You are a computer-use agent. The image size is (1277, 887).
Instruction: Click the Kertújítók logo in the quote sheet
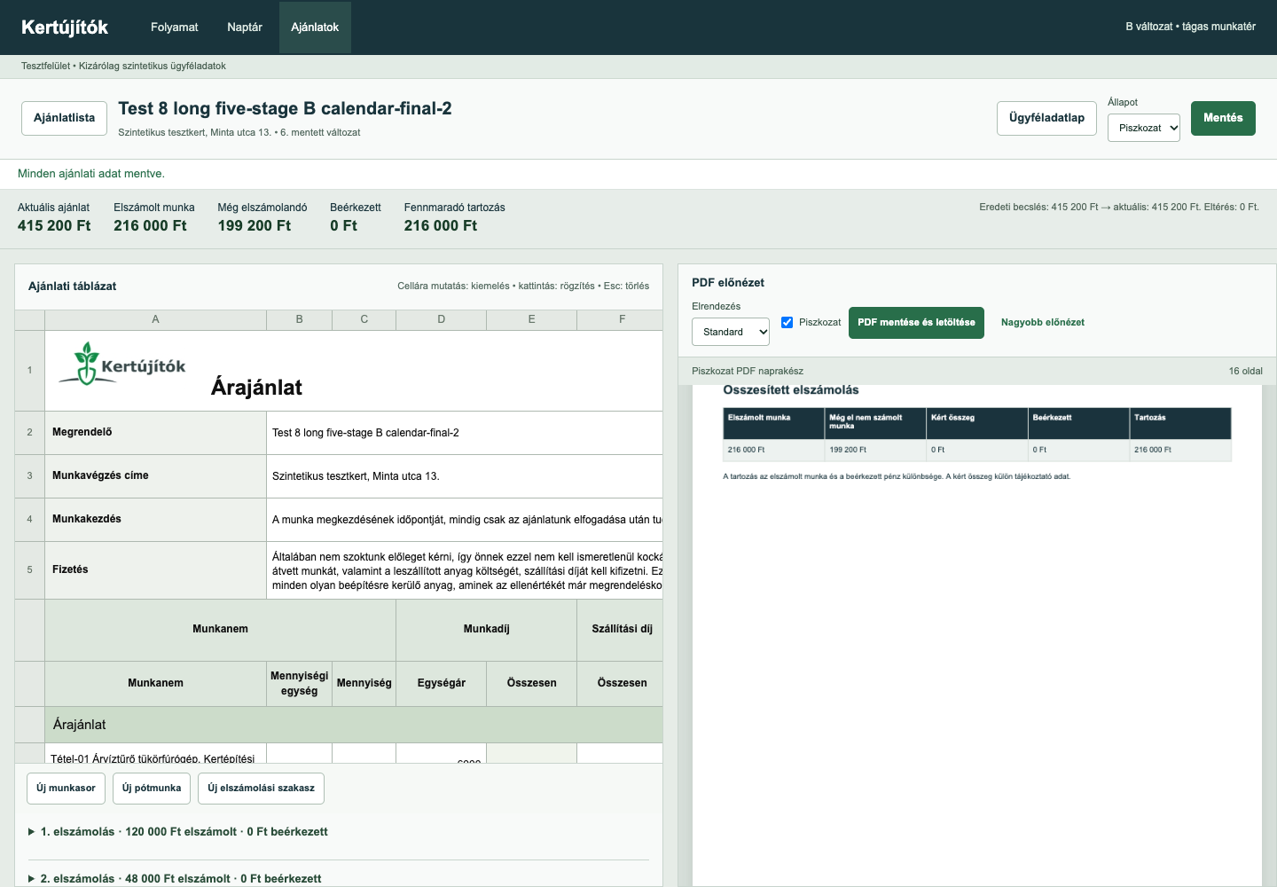click(122, 364)
